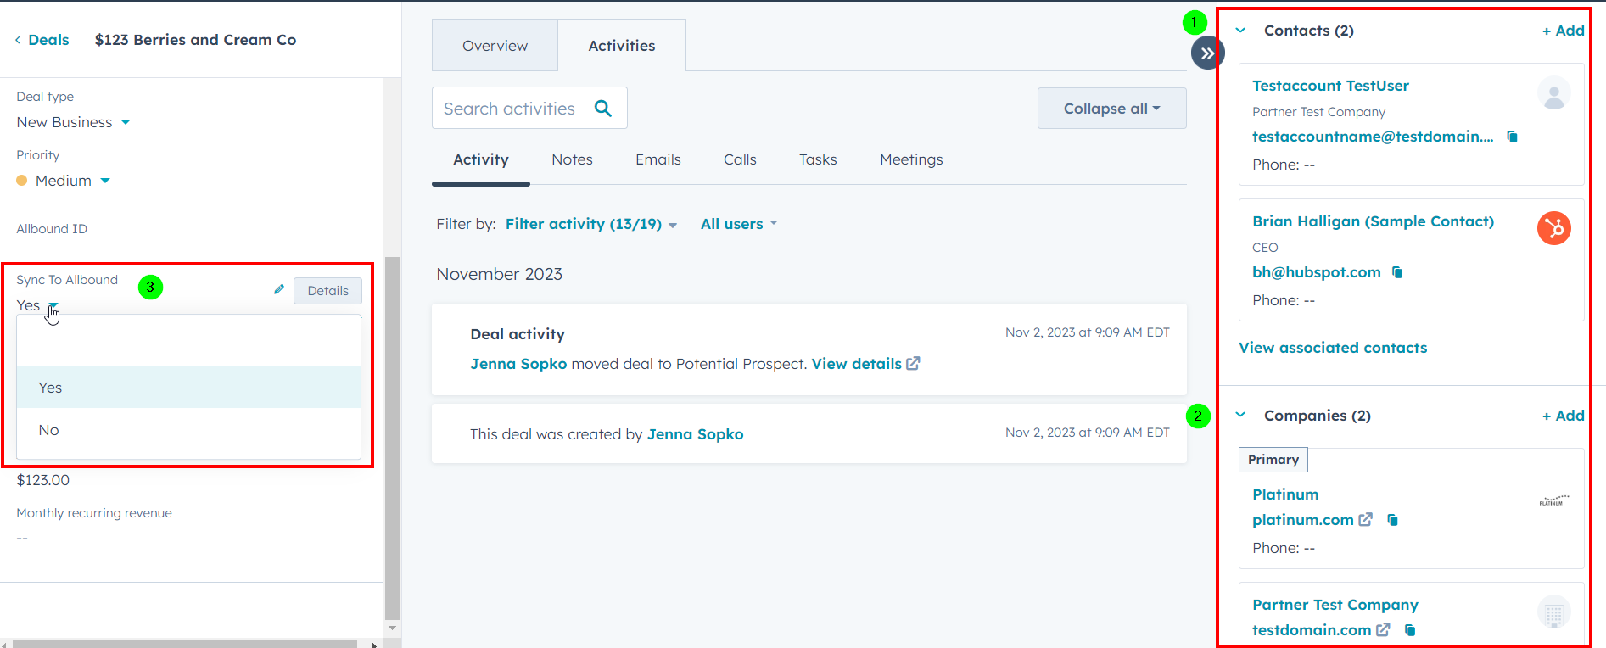Click the $123.00 amount value
Screen dimensions: 1606x648
43,480
